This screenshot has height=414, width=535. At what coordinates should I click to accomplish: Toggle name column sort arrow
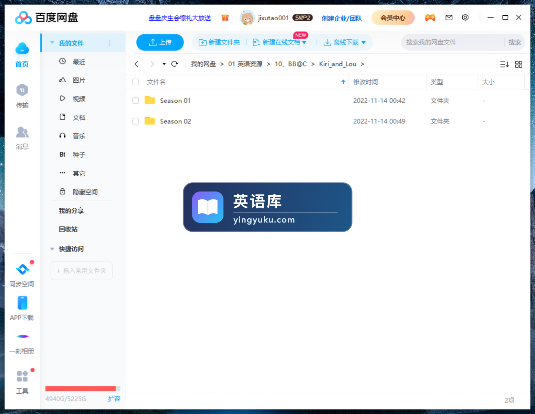tap(343, 82)
